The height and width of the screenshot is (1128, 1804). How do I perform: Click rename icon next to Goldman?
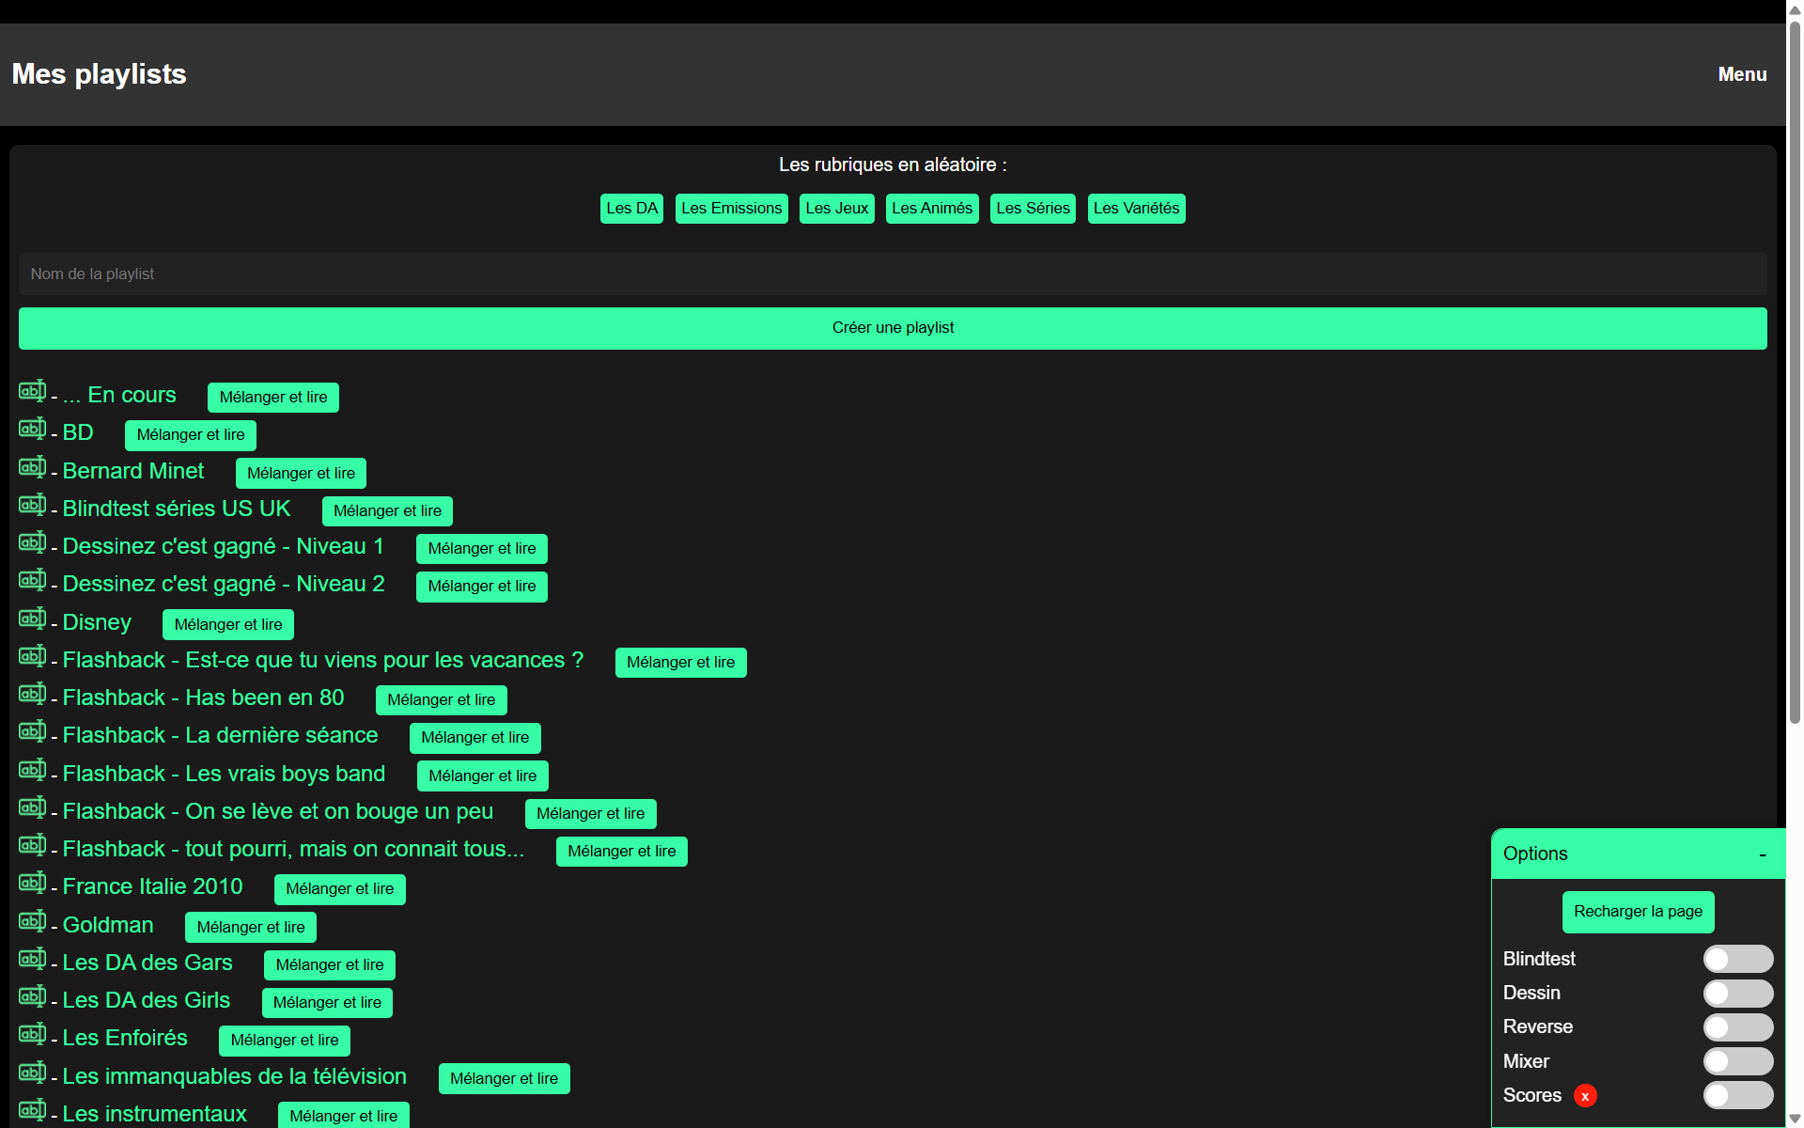pyautogui.click(x=32, y=921)
